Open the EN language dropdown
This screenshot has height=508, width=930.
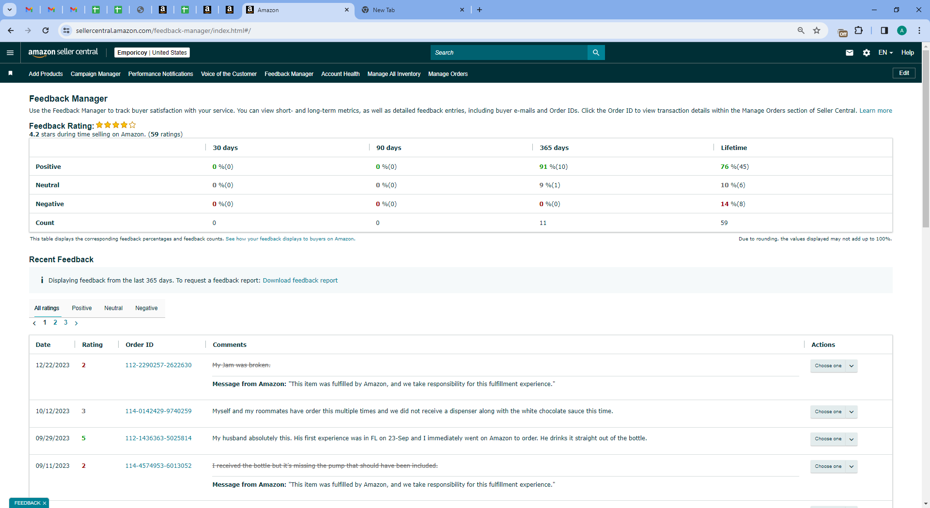click(x=885, y=53)
